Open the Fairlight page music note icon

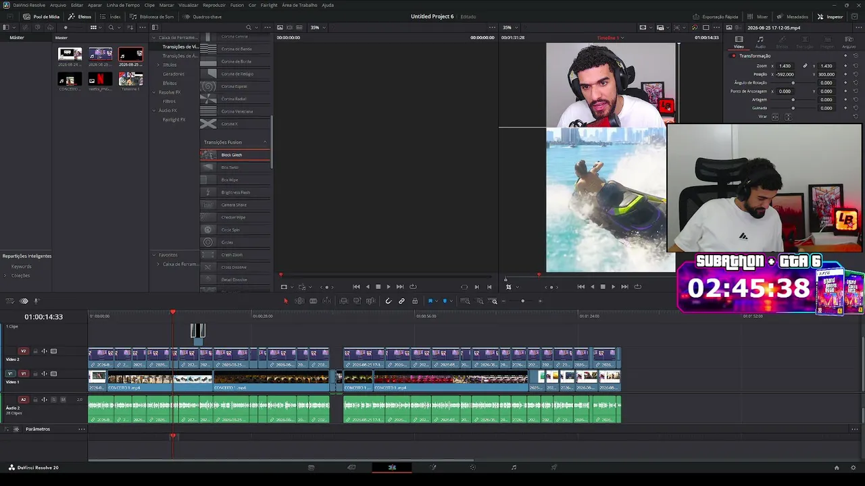coord(514,467)
